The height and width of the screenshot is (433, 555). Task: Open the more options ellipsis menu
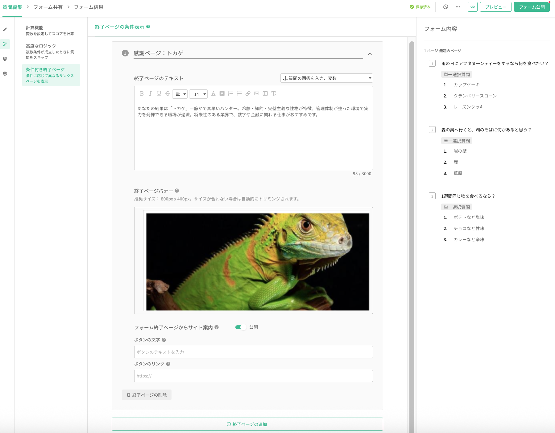(x=458, y=7)
